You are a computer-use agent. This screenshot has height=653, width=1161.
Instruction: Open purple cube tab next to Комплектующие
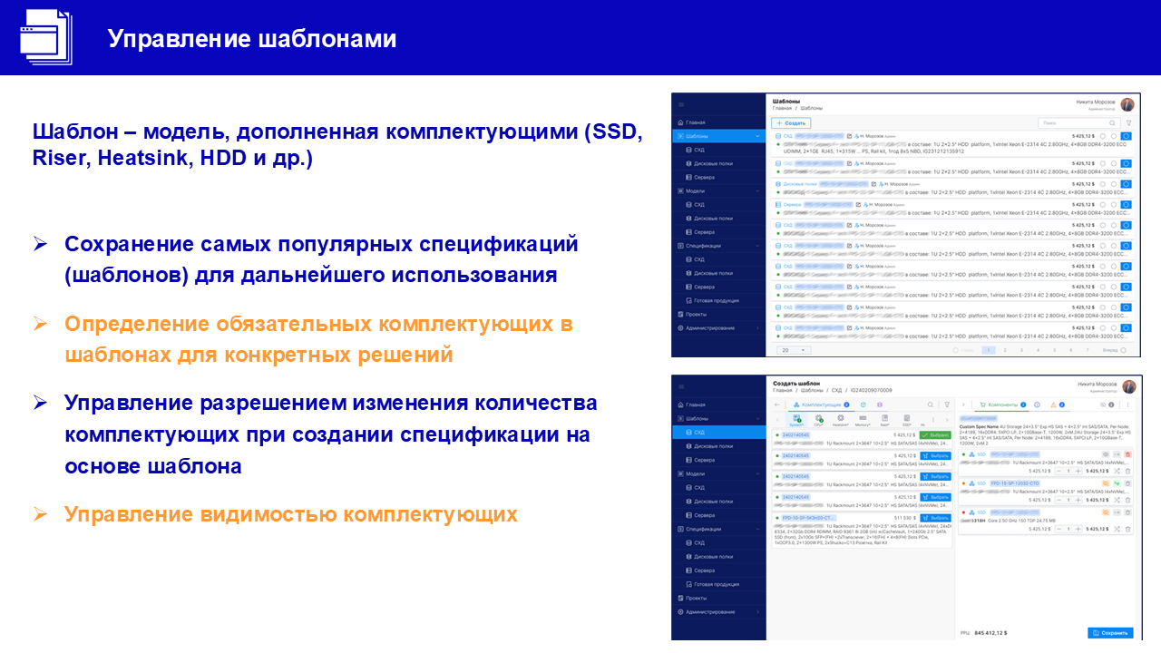pos(880,404)
